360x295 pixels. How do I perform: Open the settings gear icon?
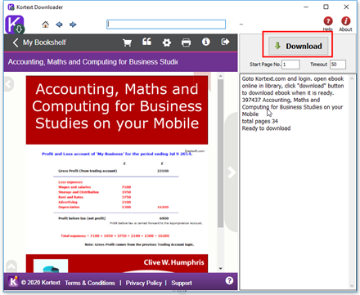(x=167, y=42)
